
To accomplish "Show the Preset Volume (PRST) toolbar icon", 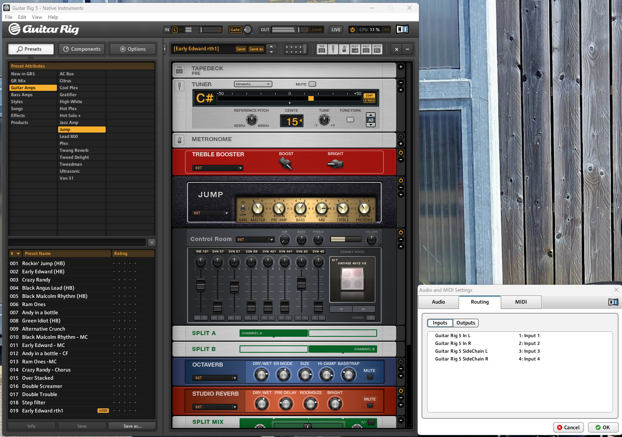I will coord(355,49).
